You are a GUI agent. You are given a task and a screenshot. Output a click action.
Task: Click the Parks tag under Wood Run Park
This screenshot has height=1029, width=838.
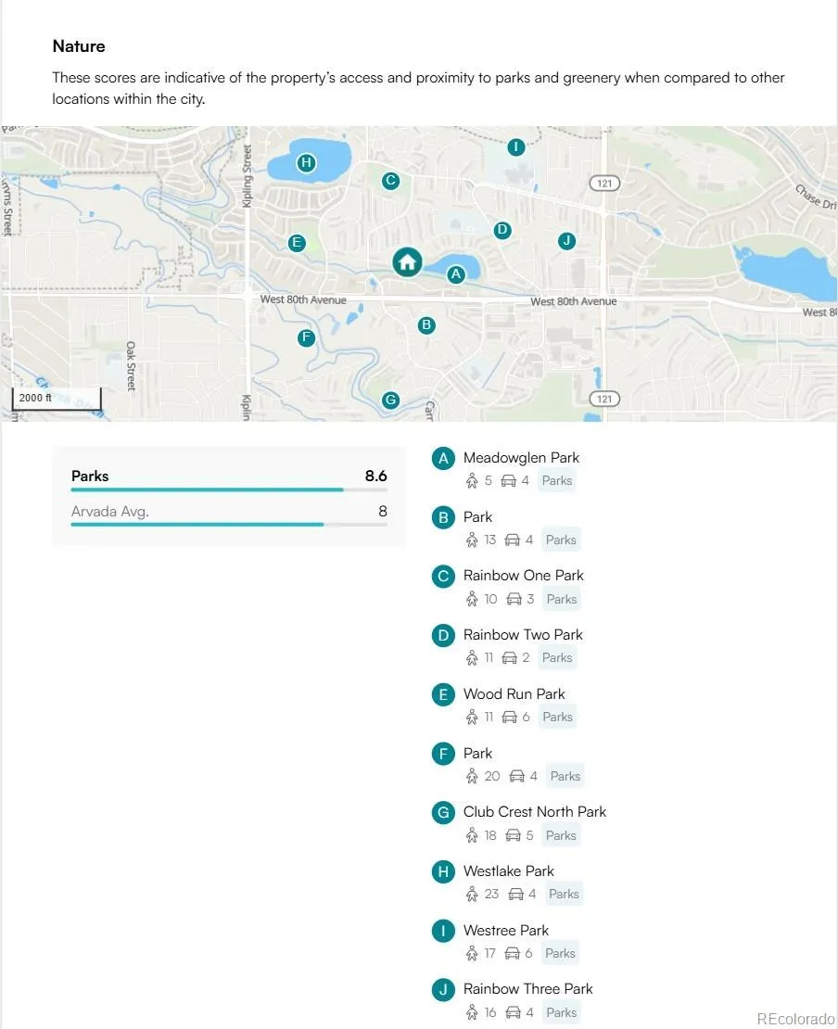(557, 717)
